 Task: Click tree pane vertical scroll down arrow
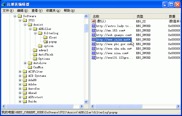(x=86, y=102)
